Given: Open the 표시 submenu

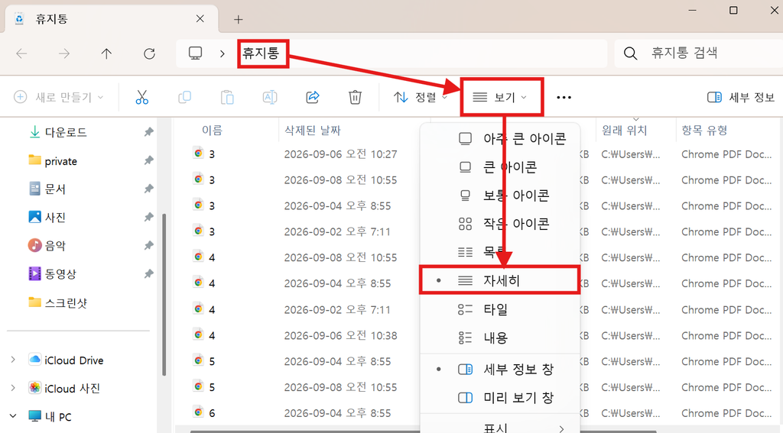Looking at the screenshot, I should click(500, 427).
